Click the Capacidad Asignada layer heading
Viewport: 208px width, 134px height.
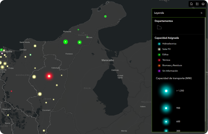[167, 38]
